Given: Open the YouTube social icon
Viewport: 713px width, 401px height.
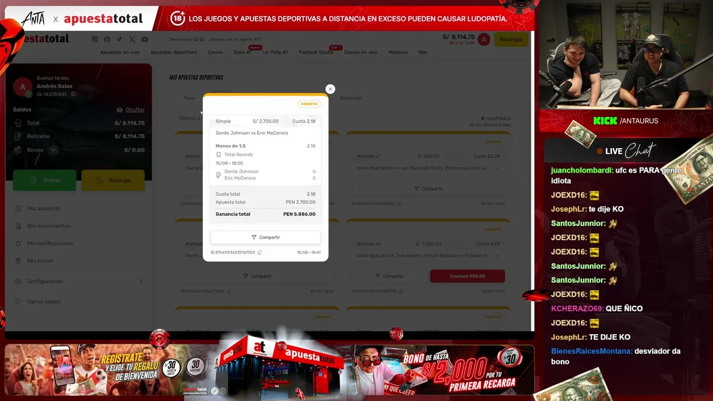Looking at the screenshot, I should (x=145, y=39).
